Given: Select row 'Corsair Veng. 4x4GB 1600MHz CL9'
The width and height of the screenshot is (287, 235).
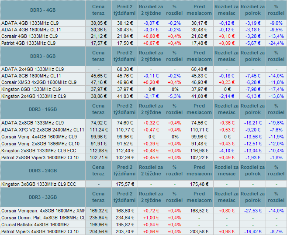Looking at the screenshot, I should (x=143, y=137).
